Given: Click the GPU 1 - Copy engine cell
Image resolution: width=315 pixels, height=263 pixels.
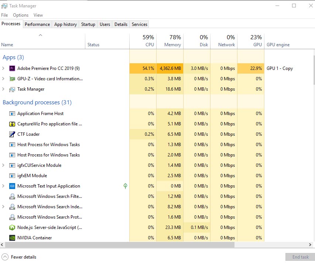Looking at the screenshot, I should (280, 68).
